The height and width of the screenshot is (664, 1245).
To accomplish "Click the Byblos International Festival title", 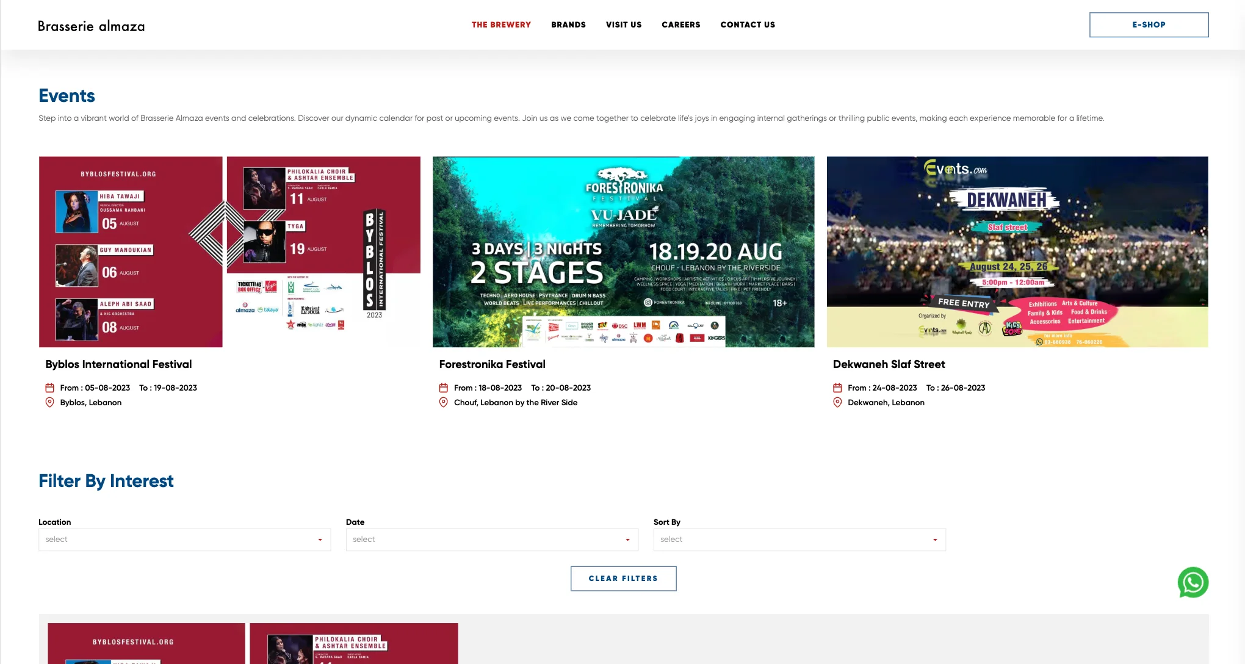I will tap(118, 364).
